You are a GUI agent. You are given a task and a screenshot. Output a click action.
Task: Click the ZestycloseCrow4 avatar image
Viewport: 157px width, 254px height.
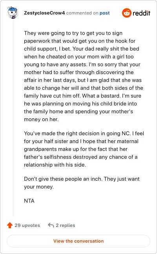click(12, 13)
